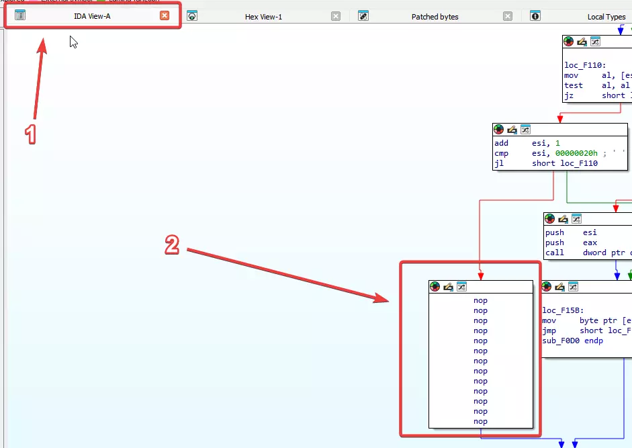Select the 'mov byte ptr' instruction
This screenshot has height=448, width=632.
pyautogui.click(x=587, y=320)
